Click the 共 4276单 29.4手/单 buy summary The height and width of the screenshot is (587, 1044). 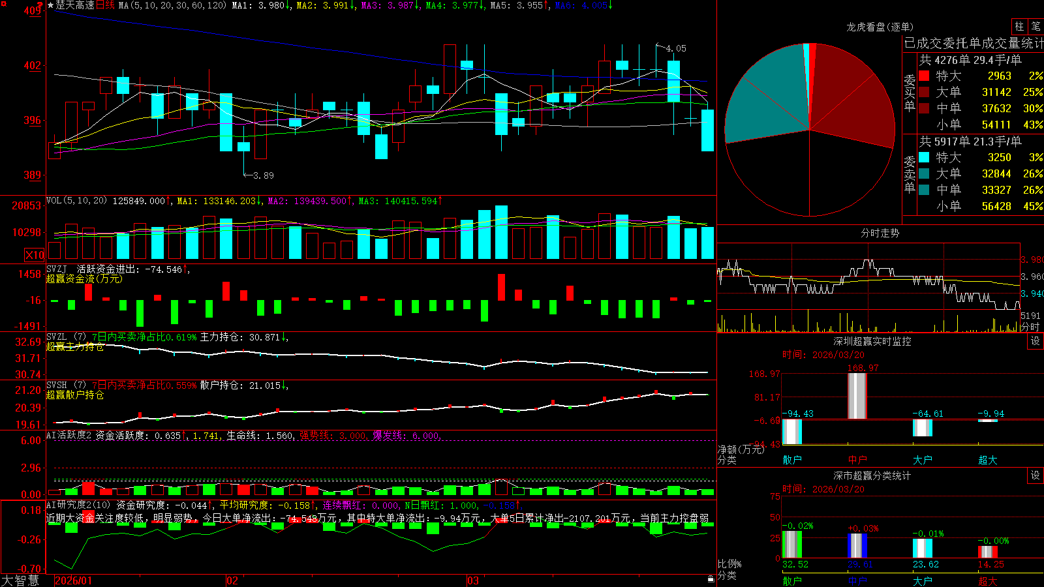coord(970,59)
